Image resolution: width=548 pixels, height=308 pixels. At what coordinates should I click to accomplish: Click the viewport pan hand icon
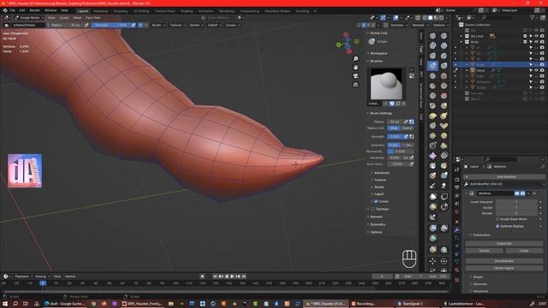[355, 67]
